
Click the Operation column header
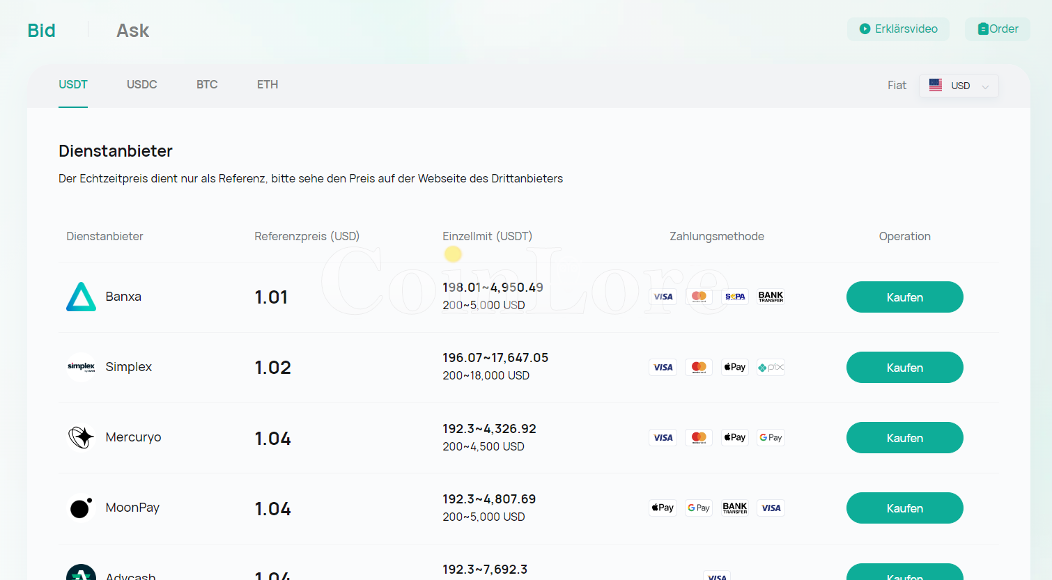coord(905,237)
